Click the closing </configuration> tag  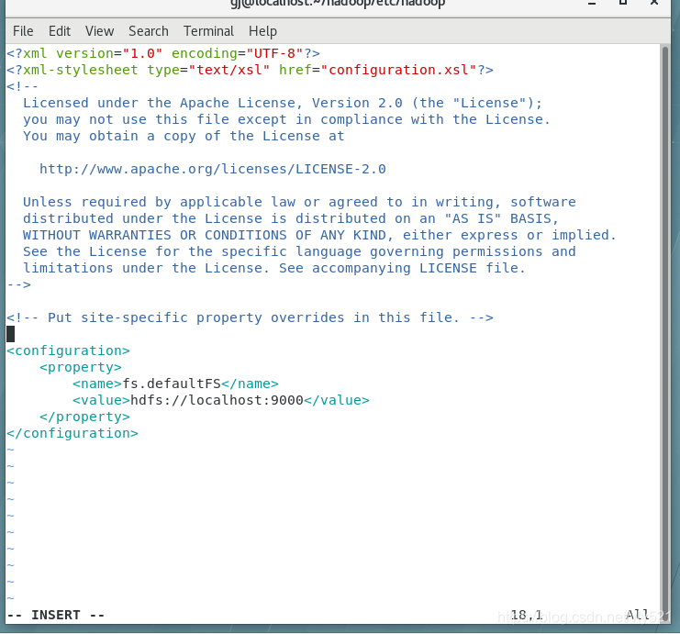[72, 433]
